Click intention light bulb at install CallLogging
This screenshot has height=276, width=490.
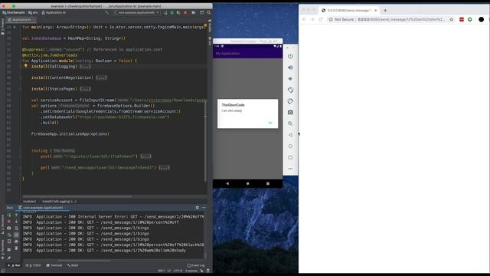click(25, 66)
